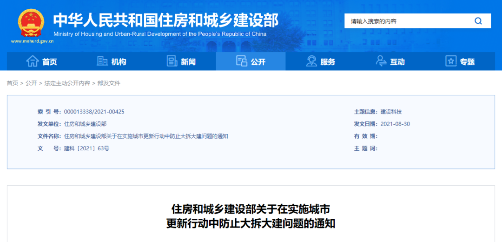
Task: Open the 专题 navigation tab
Action: pyautogui.click(x=460, y=61)
